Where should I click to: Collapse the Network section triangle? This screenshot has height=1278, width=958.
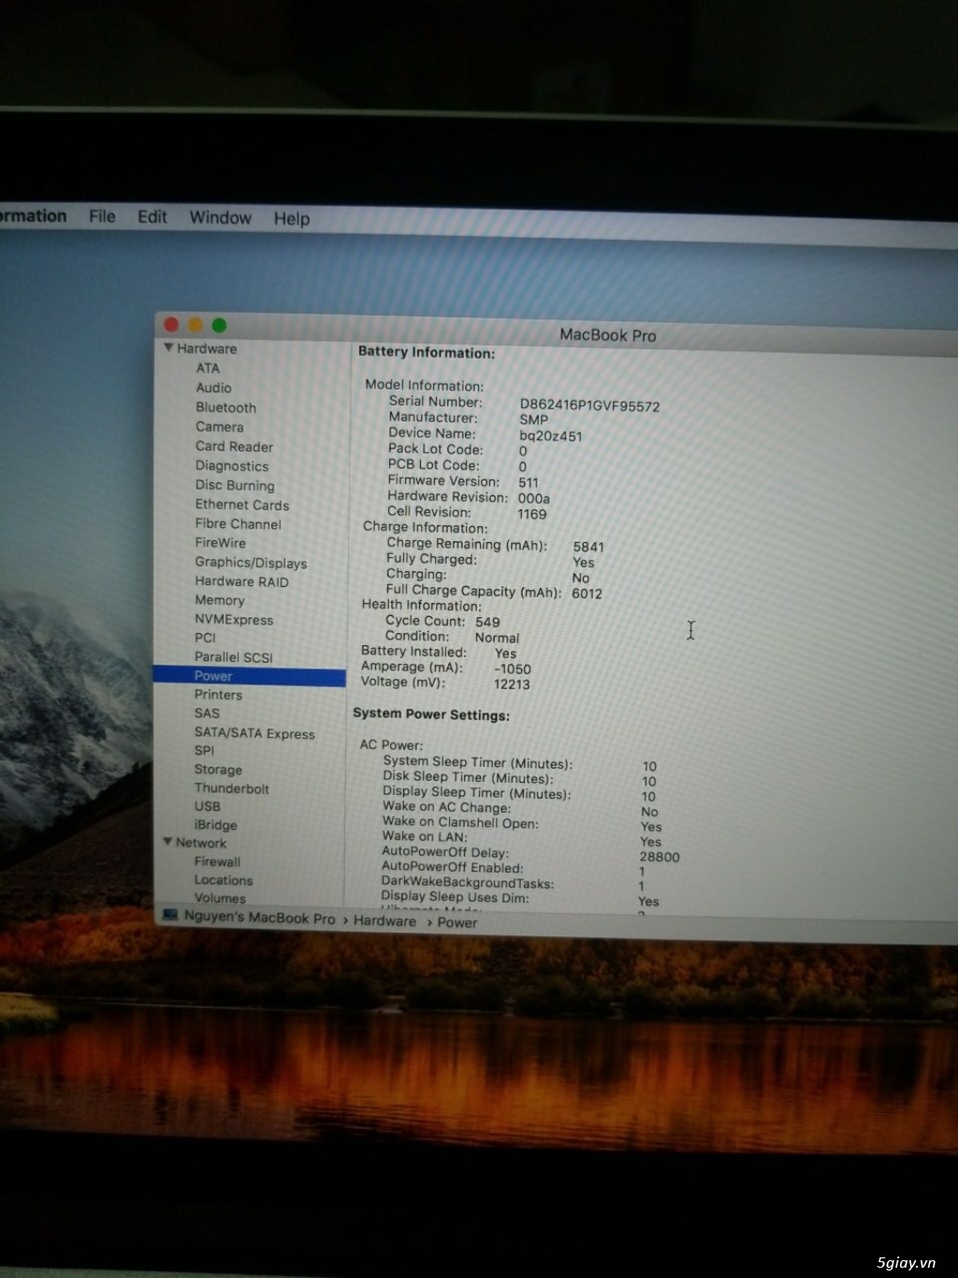point(167,842)
